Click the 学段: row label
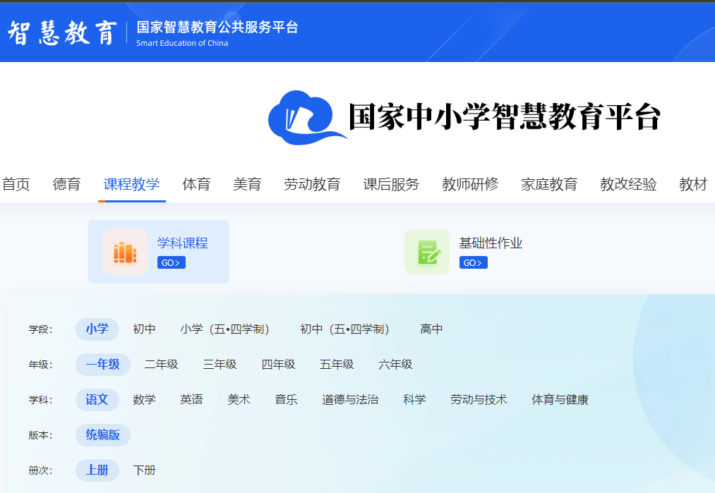The image size is (715, 493). 40,329
